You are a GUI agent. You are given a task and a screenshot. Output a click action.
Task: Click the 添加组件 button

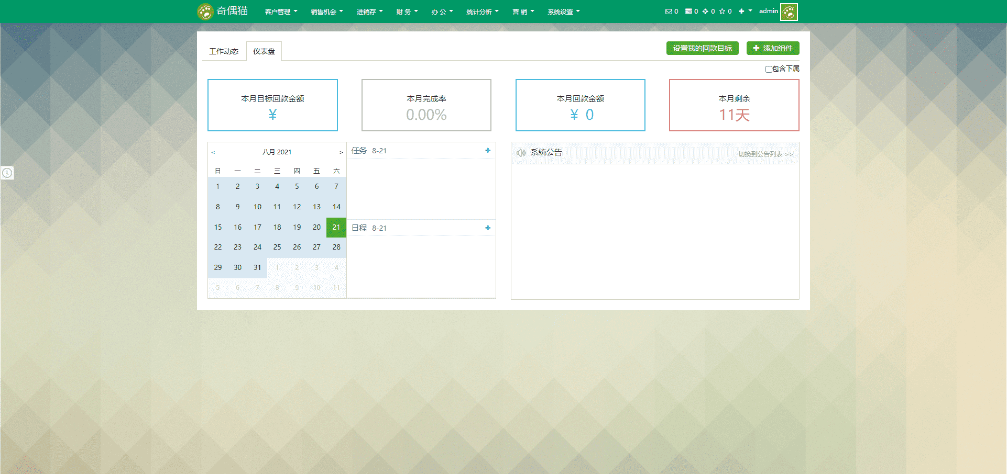(x=773, y=48)
